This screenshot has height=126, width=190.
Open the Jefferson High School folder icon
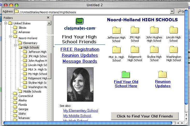[116, 30]
